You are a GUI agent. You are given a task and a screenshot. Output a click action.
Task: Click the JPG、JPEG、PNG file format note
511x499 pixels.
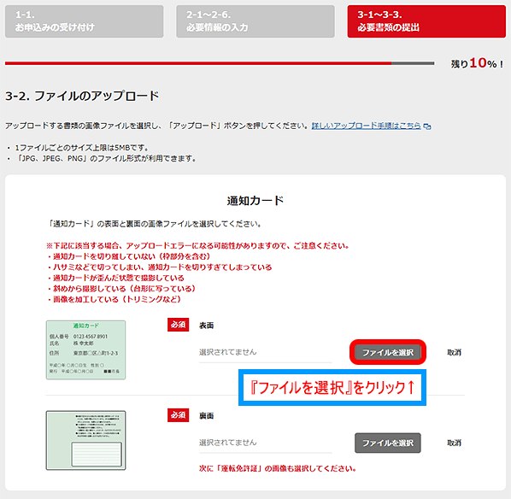tap(106, 159)
